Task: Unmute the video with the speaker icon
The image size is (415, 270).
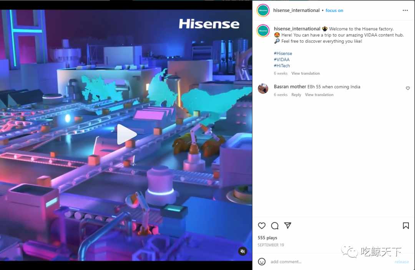Action: (242, 251)
